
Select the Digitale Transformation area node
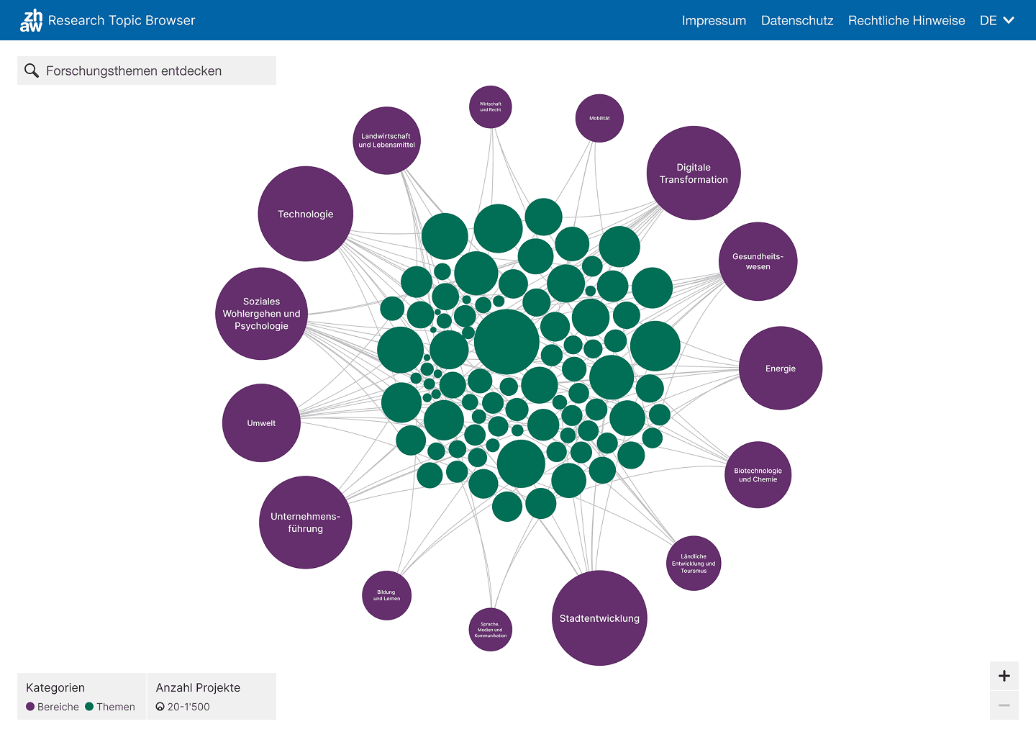[x=694, y=173]
